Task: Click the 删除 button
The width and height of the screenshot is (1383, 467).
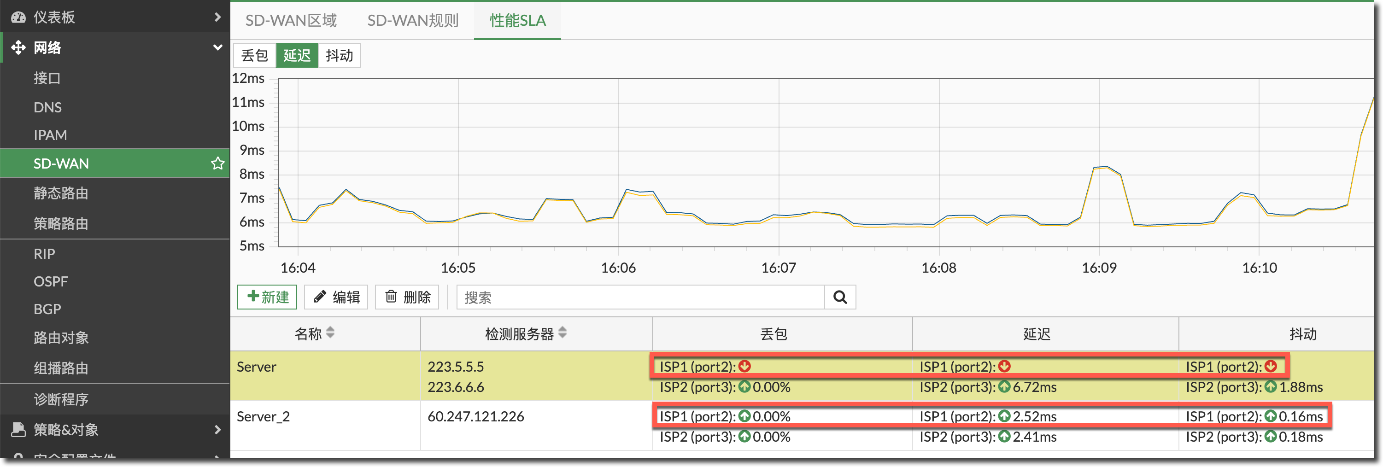Action: [408, 298]
